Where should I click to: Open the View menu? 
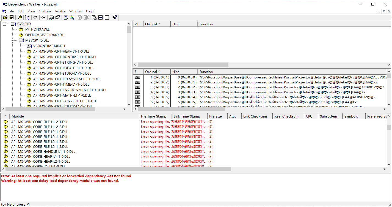[x=31, y=11]
